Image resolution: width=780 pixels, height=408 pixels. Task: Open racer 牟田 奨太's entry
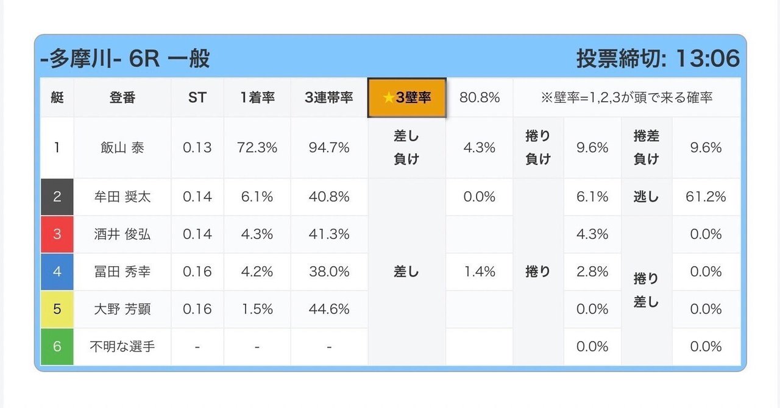tap(122, 197)
